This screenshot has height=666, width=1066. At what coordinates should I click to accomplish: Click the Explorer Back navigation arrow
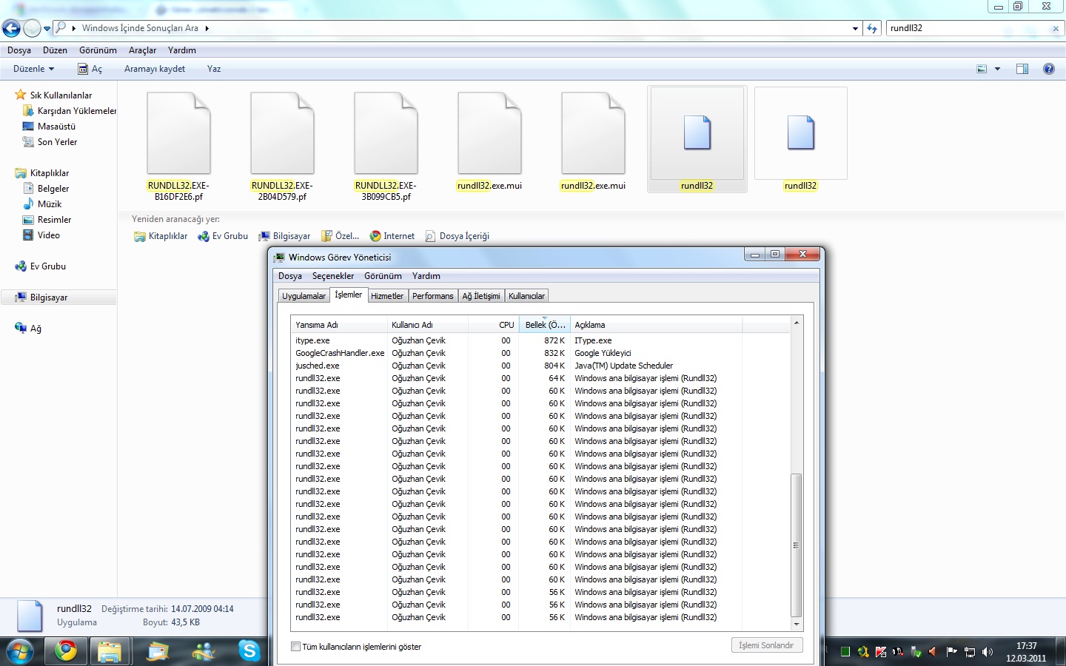pyautogui.click(x=11, y=28)
